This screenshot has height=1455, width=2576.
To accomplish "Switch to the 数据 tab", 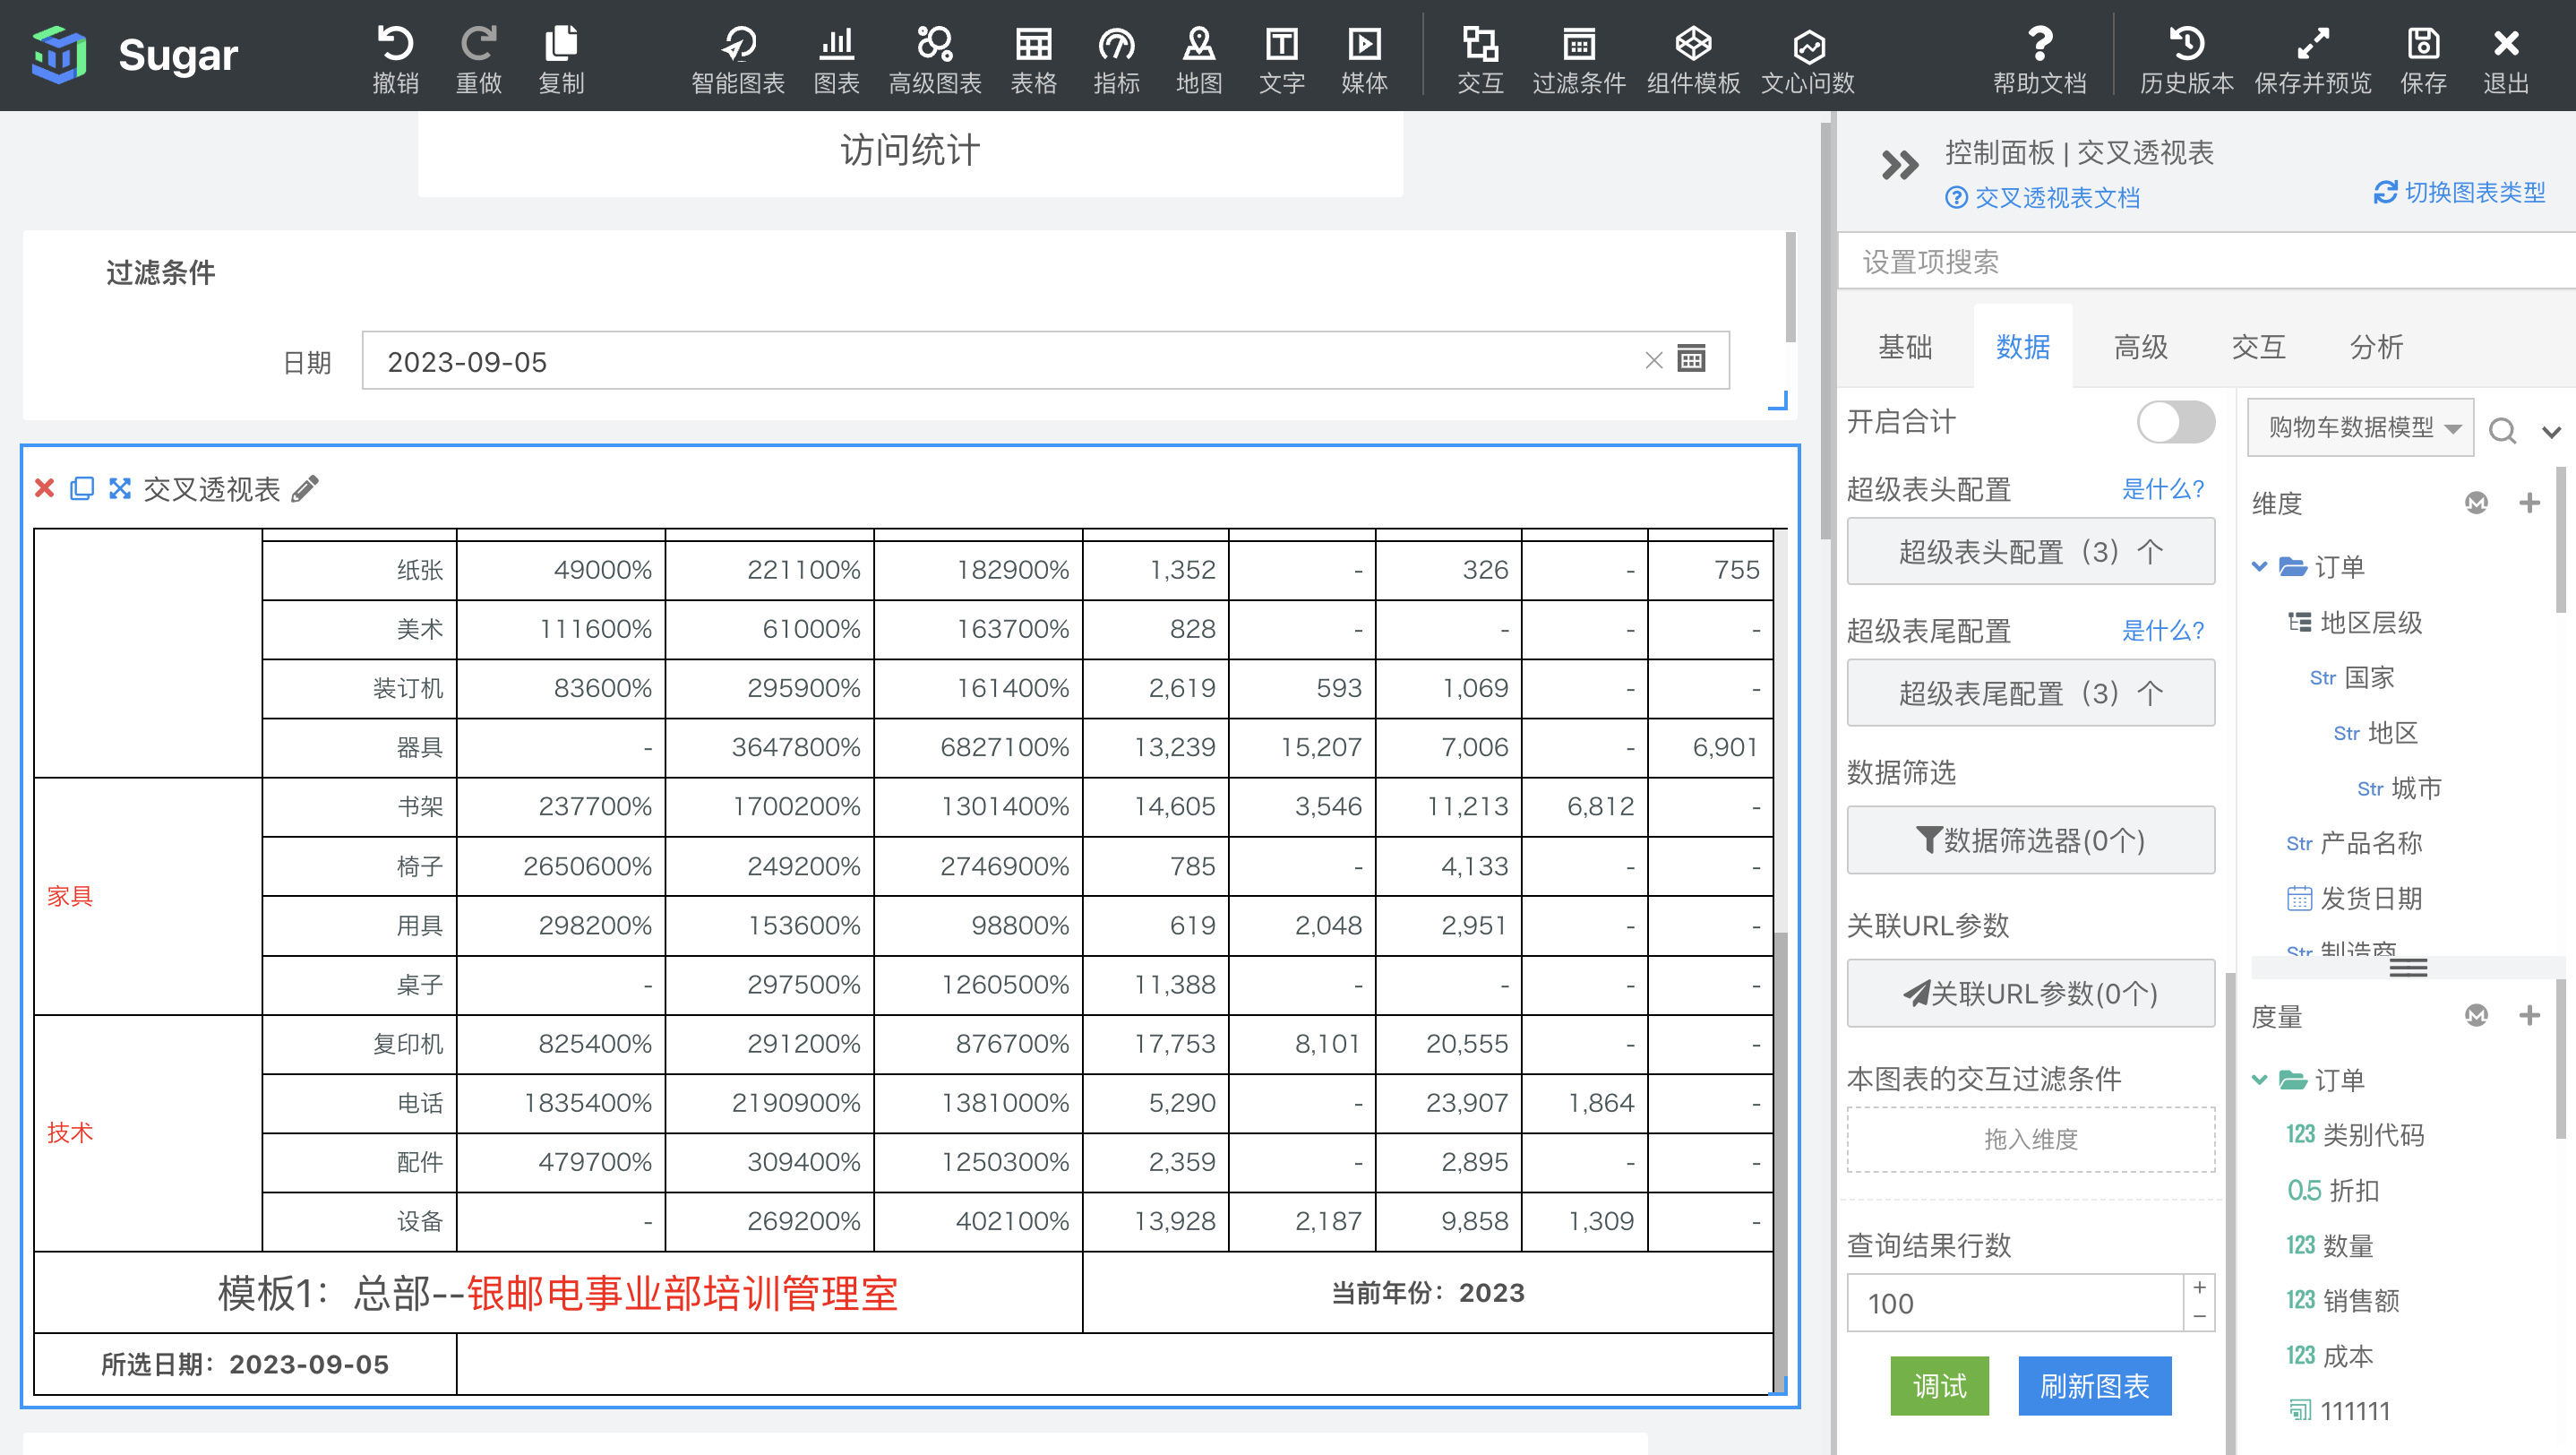I will coord(2023,347).
